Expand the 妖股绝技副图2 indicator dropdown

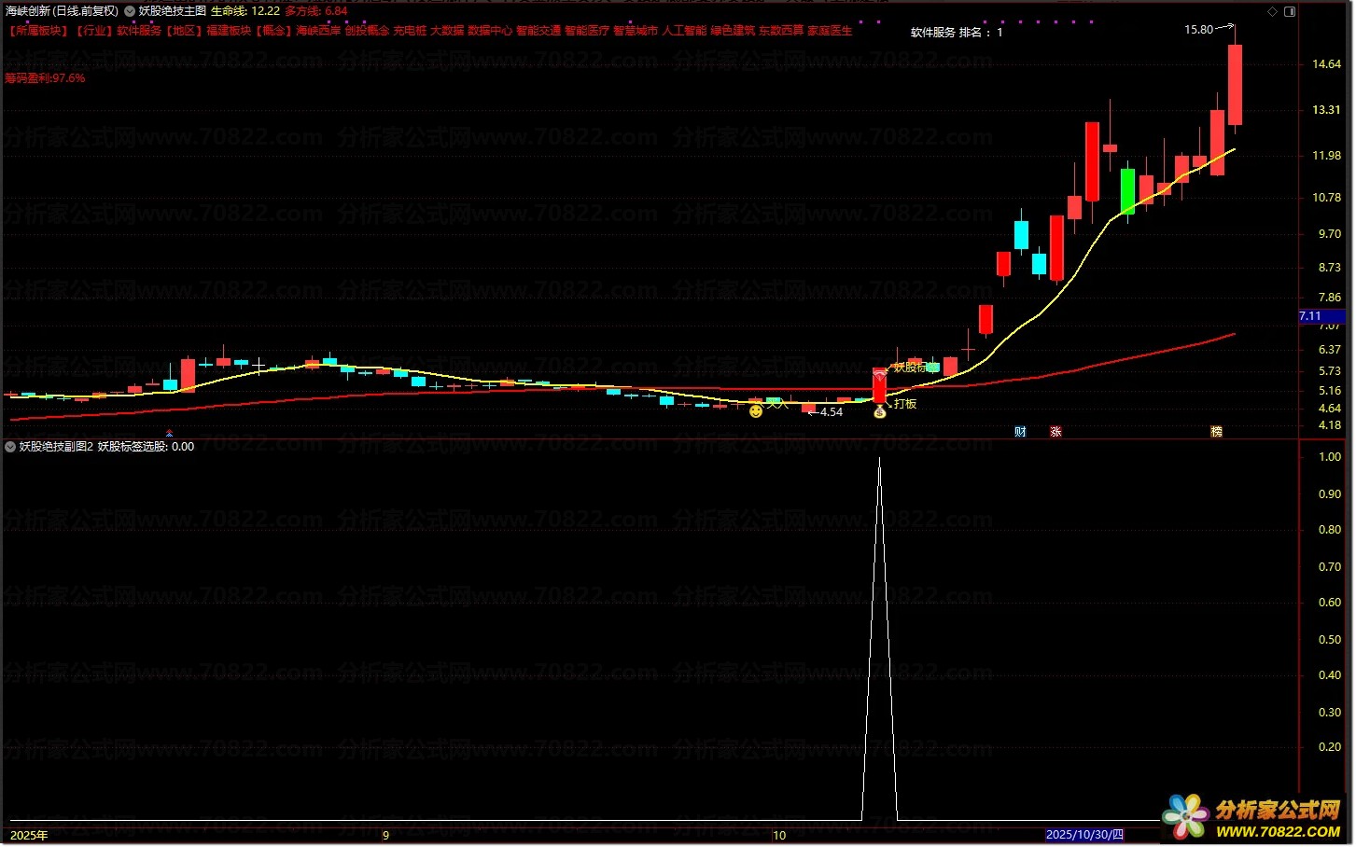click(10, 447)
